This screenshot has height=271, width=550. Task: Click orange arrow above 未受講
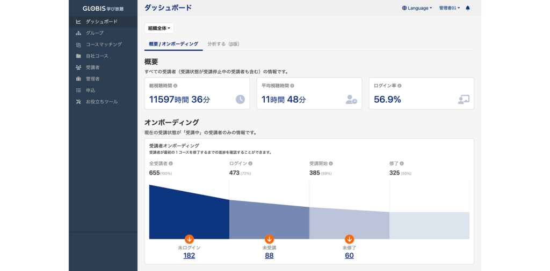click(x=269, y=239)
